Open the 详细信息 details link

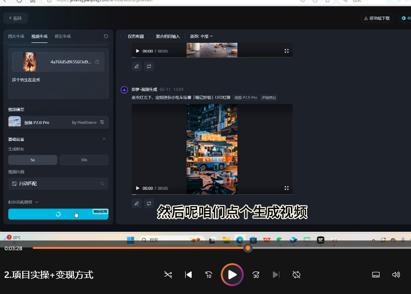point(269,98)
